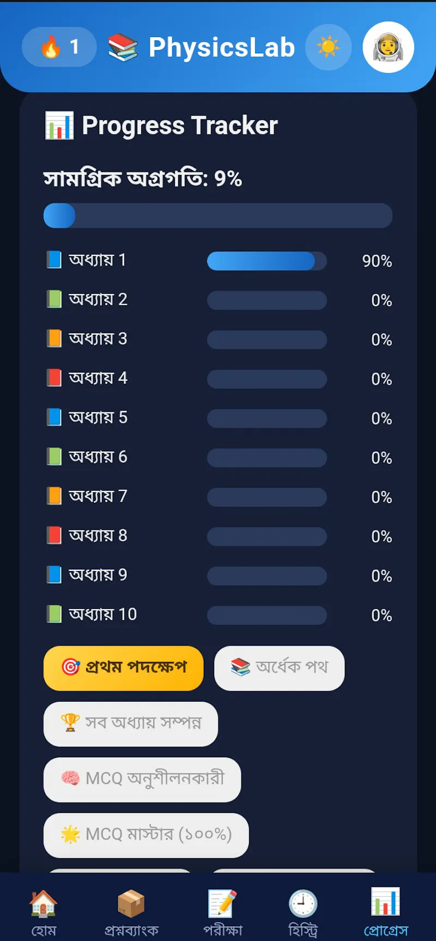Open the astronaut profile avatar
The height and width of the screenshot is (941, 436).
389,47
